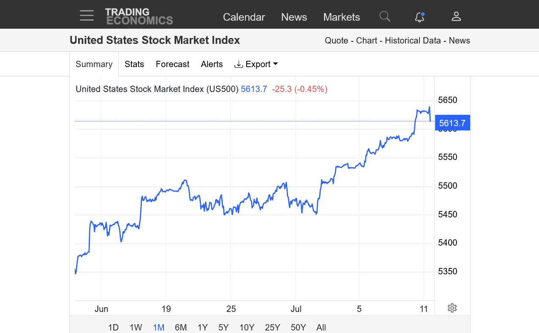The height and width of the screenshot is (333, 539).
Task: Switch to the Forecast tab
Action: pyautogui.click(x=172, y=64)
